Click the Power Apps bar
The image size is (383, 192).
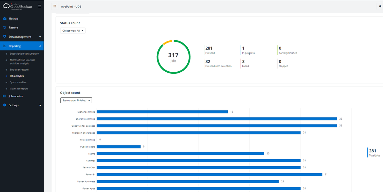pyautogui.click(x=198, y=188)
